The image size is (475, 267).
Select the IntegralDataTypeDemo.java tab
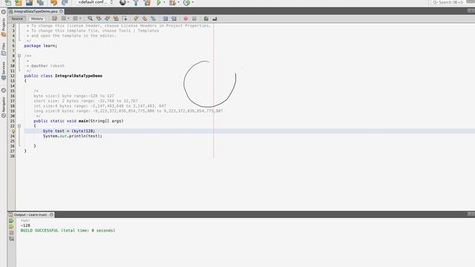pyautogui.click(x=35, y=11)
